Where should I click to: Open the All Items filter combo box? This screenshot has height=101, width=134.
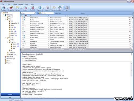click(28, 13)
